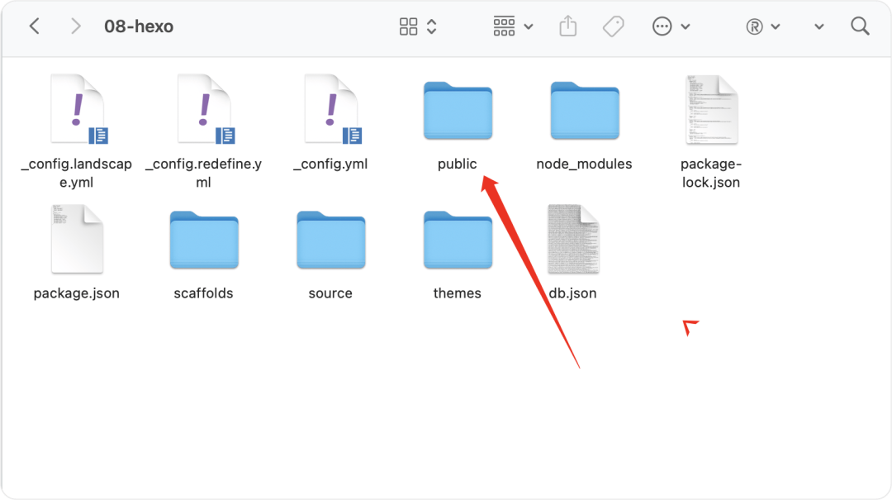Select the public folder icon

point(458,111)
